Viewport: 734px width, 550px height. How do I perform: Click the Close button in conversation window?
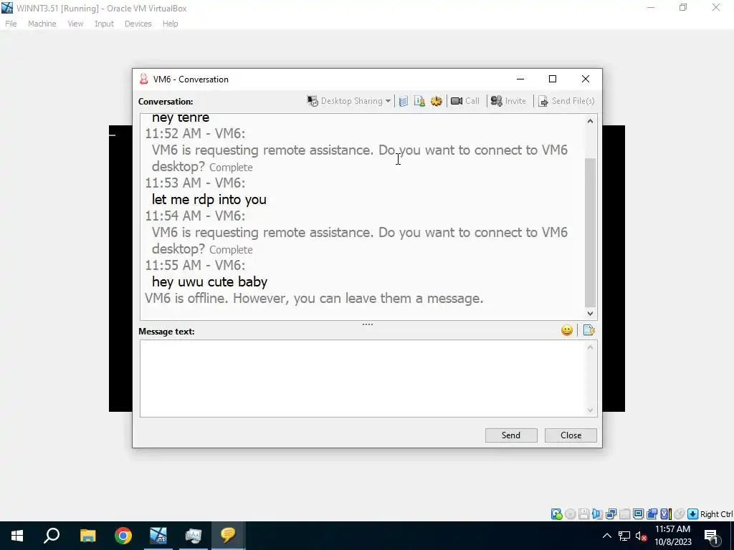571,435
